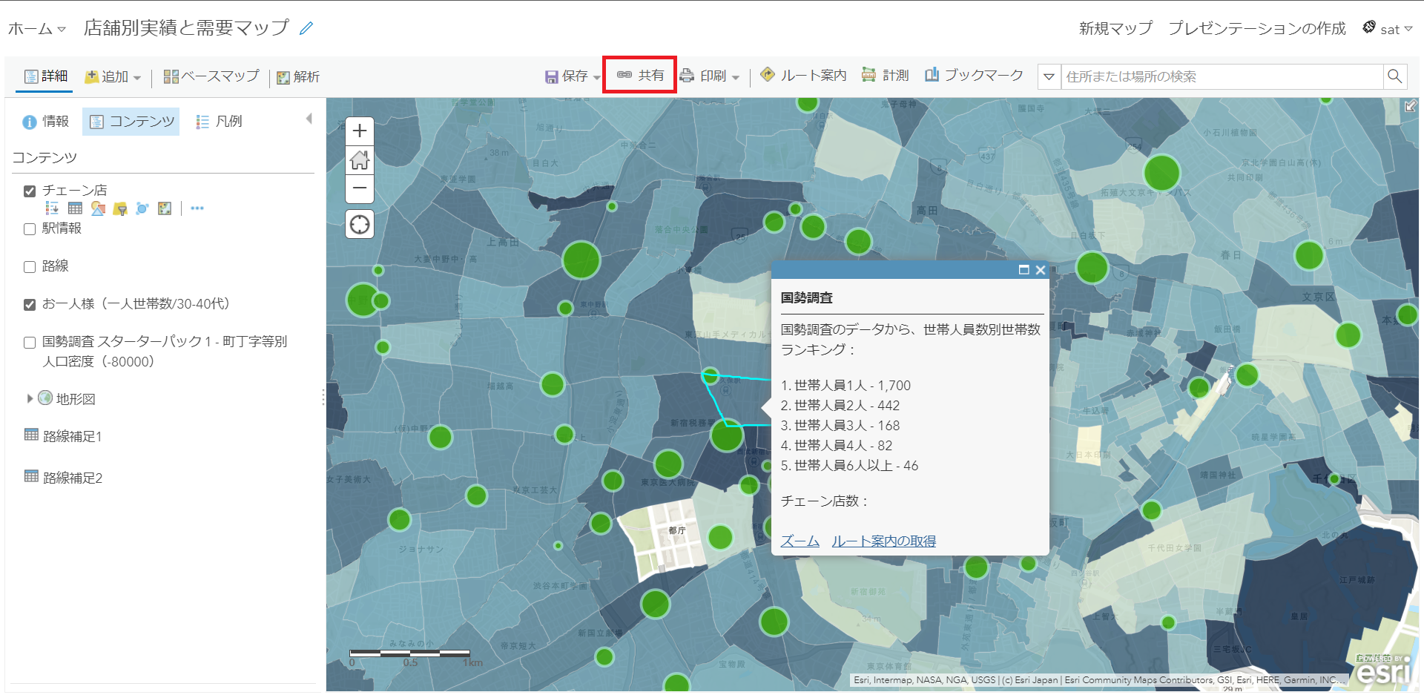Open the ルート案内 directions tool
This screenshot has width=1424, height=695.
[803, 75]
